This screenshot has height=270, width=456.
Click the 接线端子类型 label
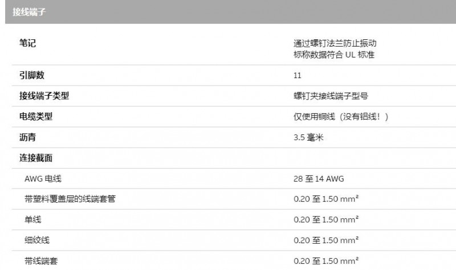[x=44, y=96]
